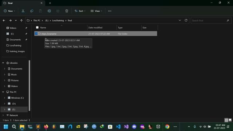Open the Sort options dropdown

(80, 11)
